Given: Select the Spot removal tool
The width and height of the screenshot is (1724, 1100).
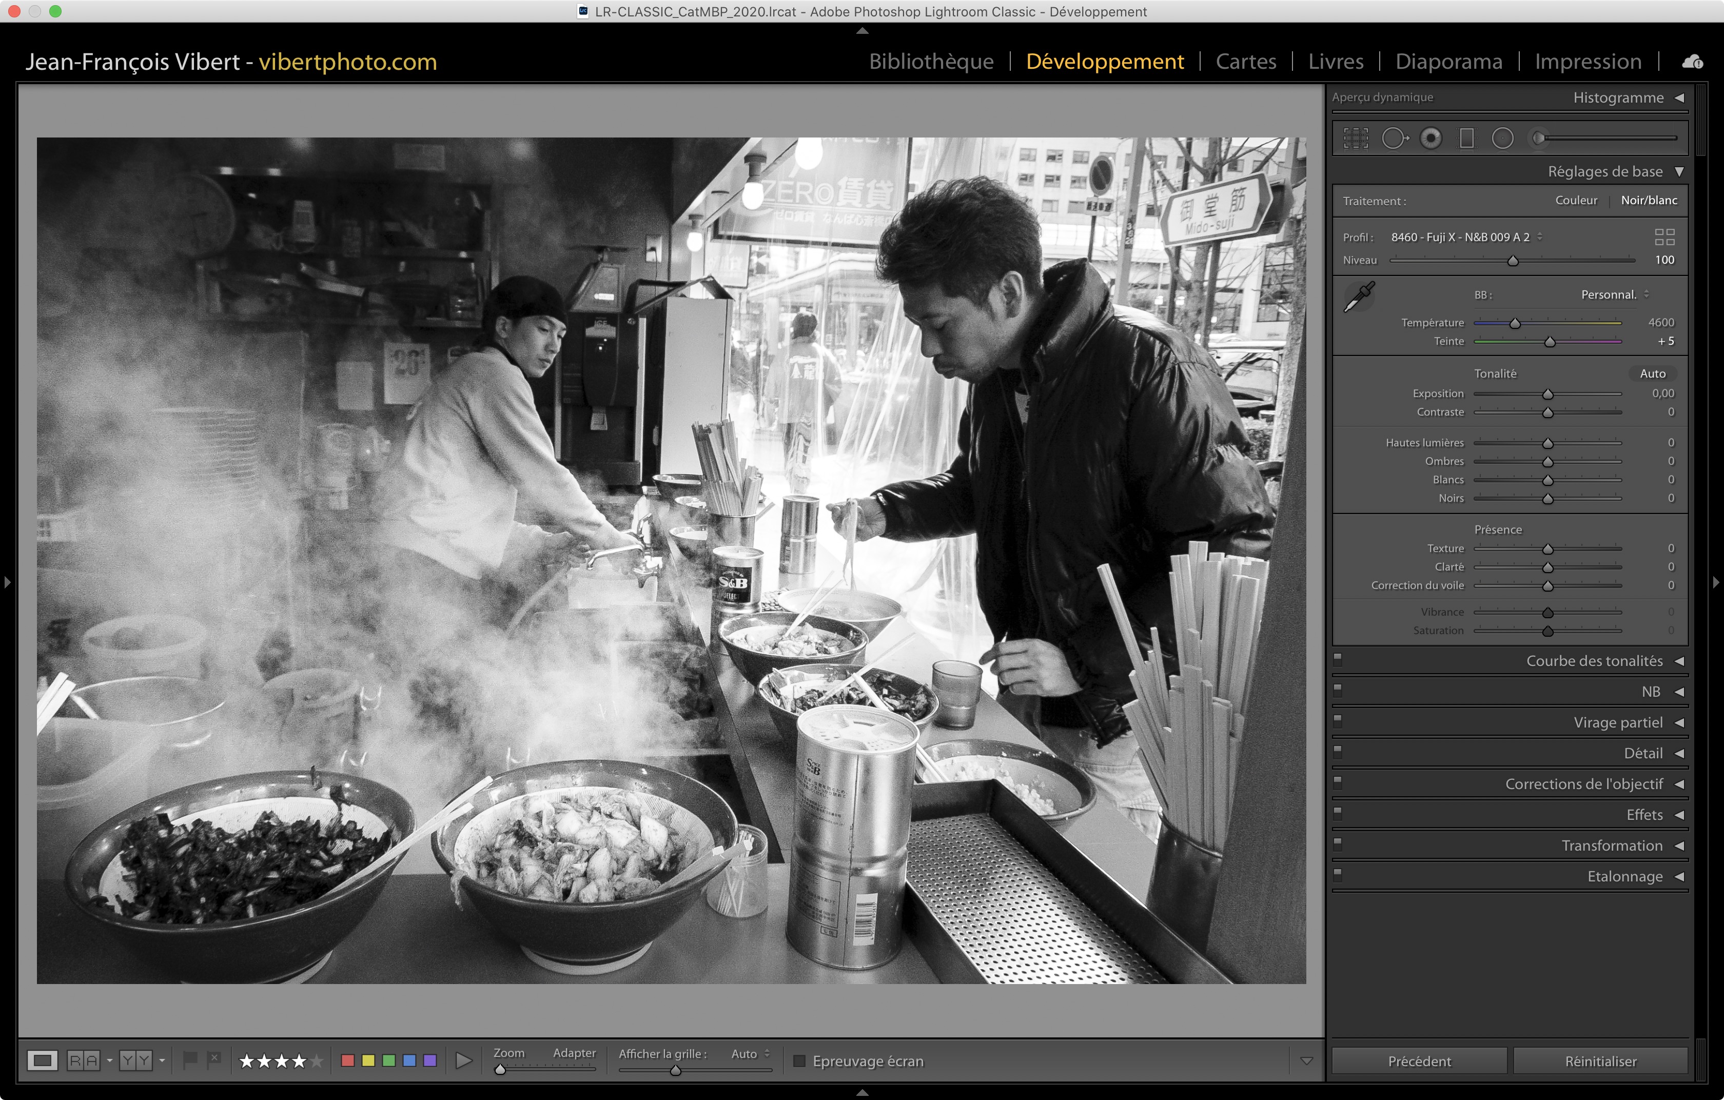Looking at the screenshot, I should pyautogui.click(x=1393, y=138).
